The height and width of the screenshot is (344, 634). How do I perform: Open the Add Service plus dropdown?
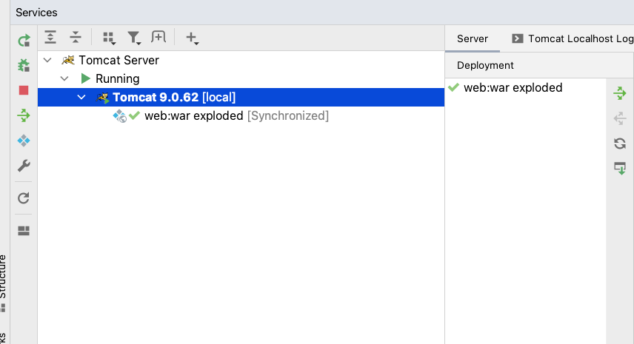click(x=192, y=38)
